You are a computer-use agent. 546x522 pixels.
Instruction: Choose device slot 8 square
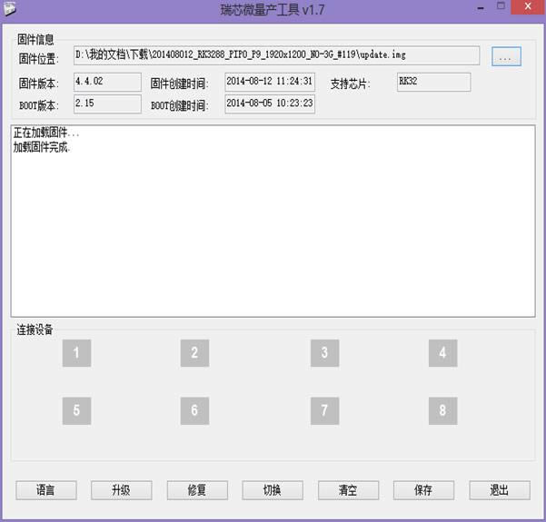click(442, 410)
